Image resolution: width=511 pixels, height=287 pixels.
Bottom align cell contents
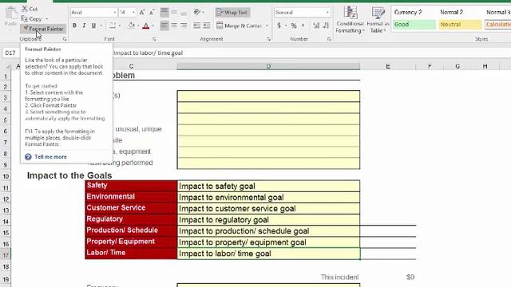click(184, 13)
